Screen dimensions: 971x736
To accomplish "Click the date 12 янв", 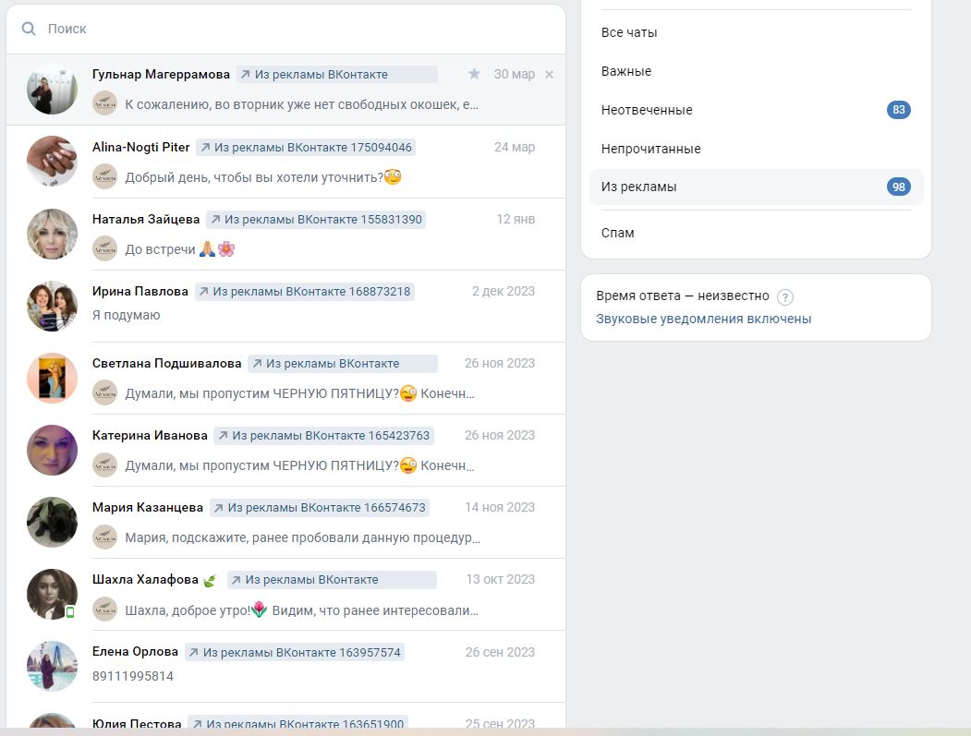I will tap(516, 219).
